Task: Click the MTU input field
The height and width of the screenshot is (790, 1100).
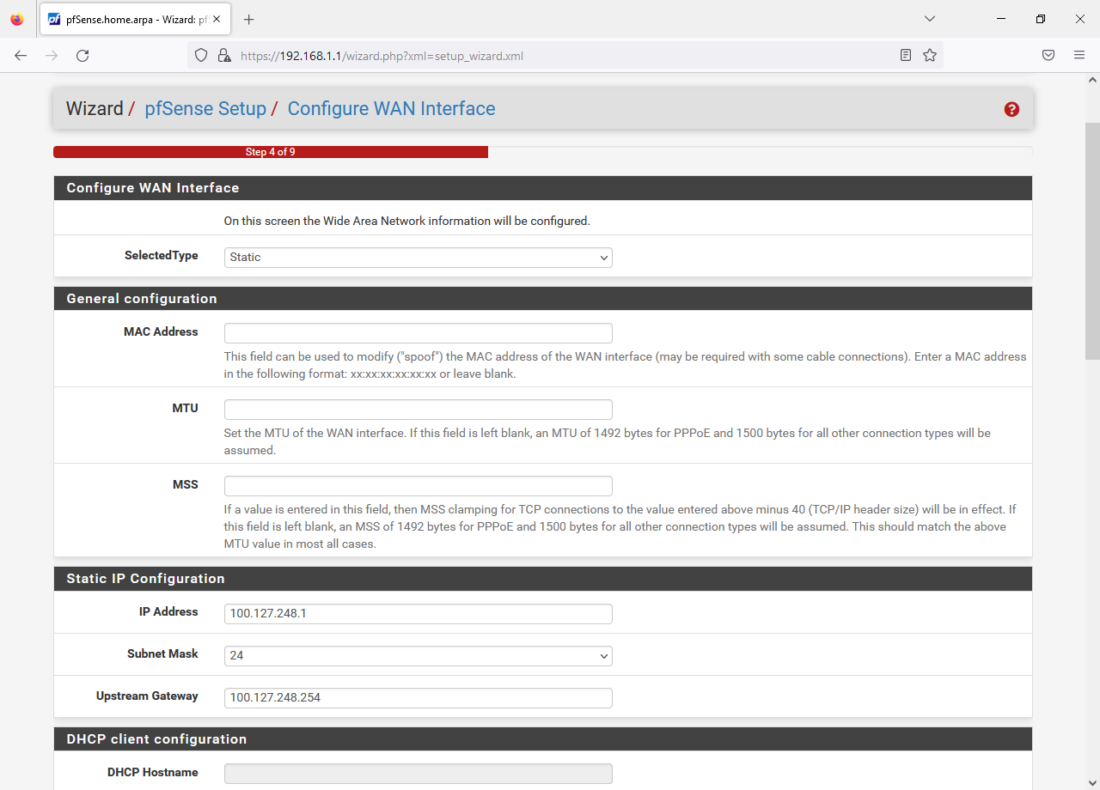Action: click(x=419, y=410)
